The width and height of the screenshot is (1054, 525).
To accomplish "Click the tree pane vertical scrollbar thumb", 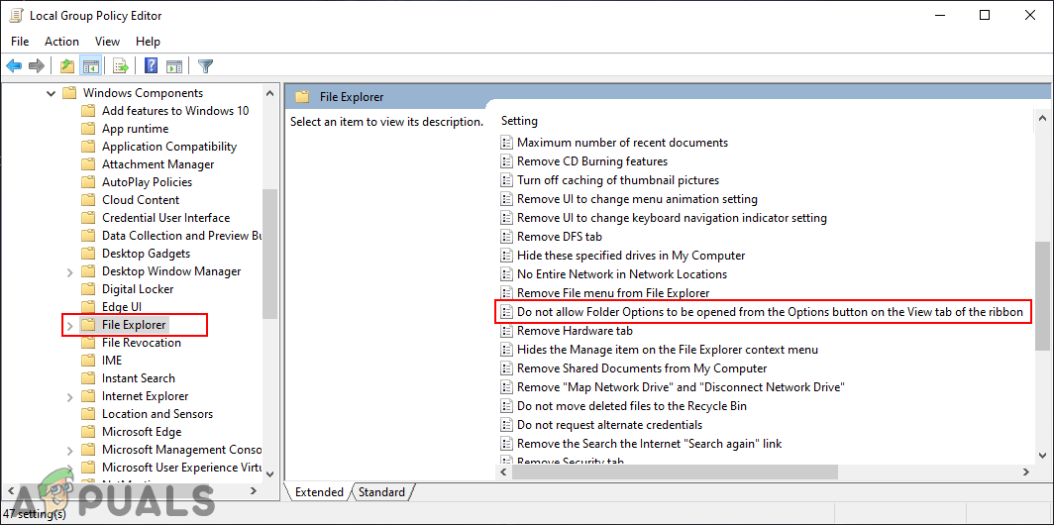I will click(x=270, y=253).
